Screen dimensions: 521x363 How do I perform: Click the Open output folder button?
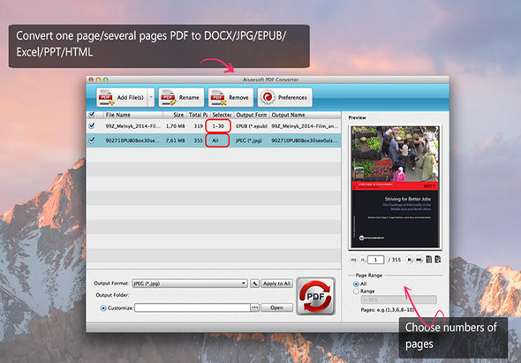(276, 307)
